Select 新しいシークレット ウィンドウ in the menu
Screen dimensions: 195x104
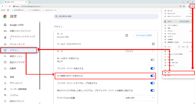(x=178, y=16)
